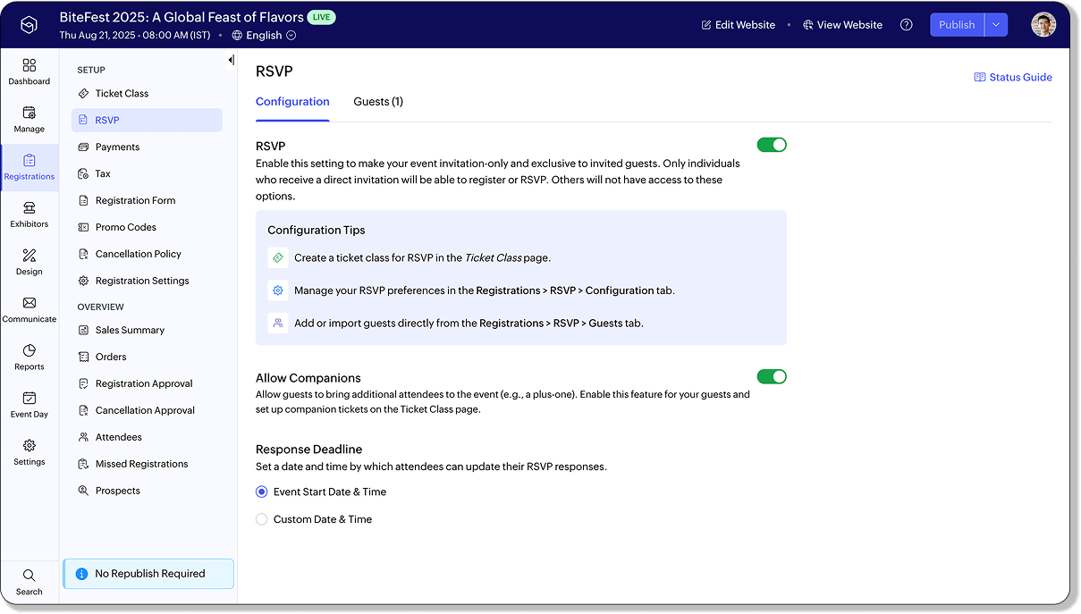Open Ticket Class in setup menu

(122, 94)
